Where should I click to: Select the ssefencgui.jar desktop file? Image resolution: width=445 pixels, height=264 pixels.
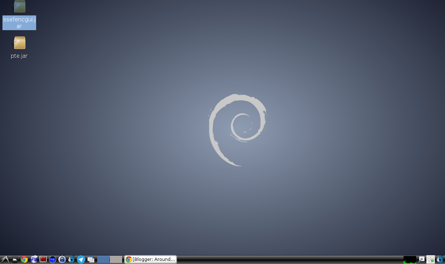[19, 6]
